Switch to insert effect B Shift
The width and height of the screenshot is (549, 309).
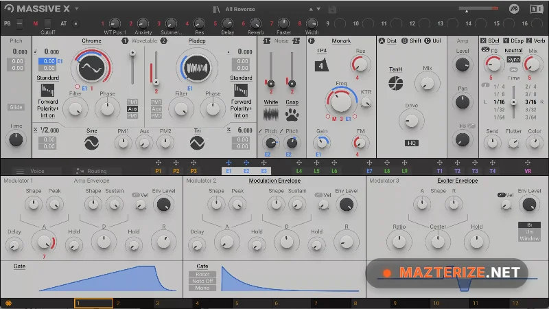coord(411,41)
